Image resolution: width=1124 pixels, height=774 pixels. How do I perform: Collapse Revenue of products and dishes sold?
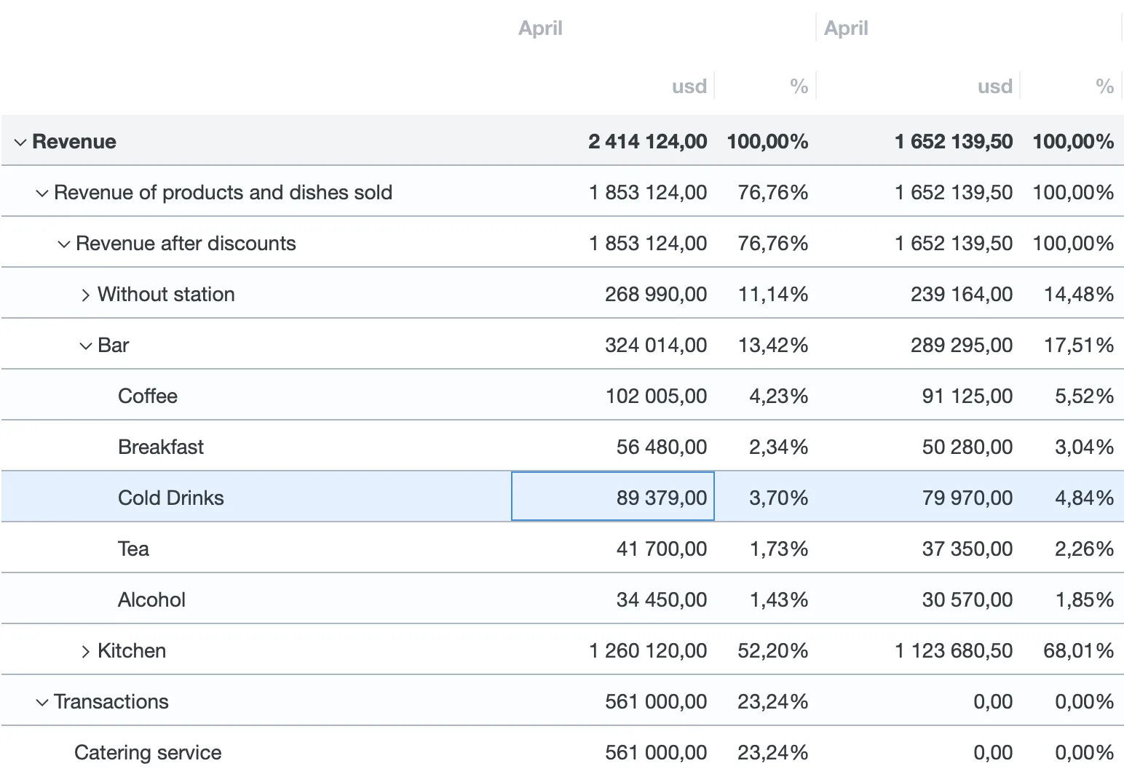(x=42, y=193)
